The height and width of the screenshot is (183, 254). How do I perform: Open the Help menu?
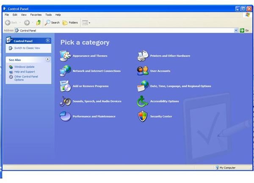click(x=58, y=15)
